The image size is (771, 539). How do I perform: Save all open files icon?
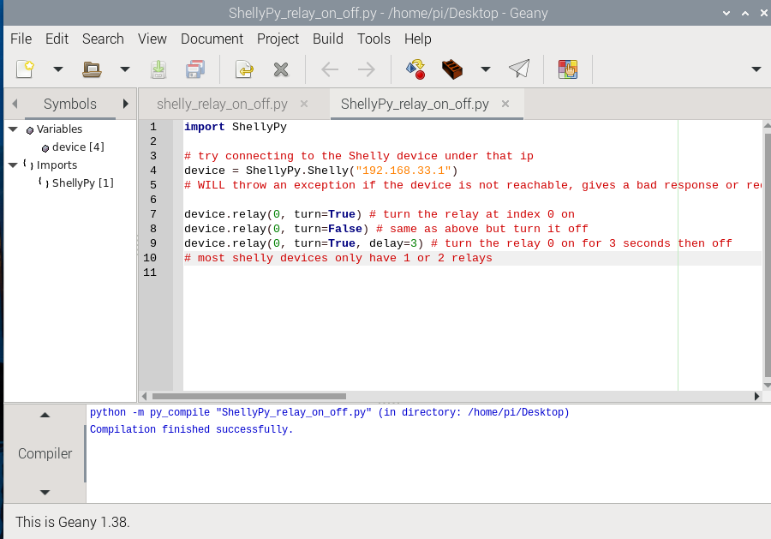[195, 69]
